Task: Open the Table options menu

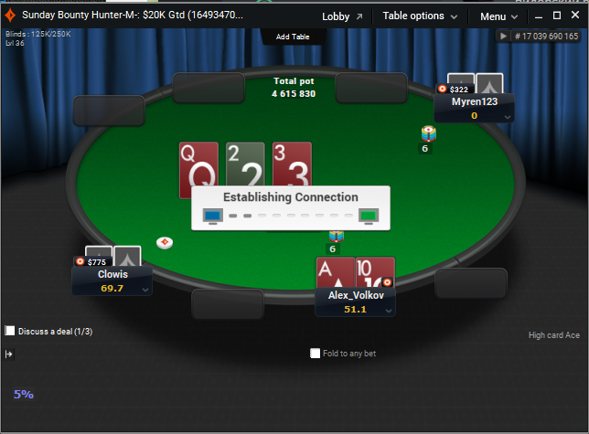Action: tap(420, 16)
